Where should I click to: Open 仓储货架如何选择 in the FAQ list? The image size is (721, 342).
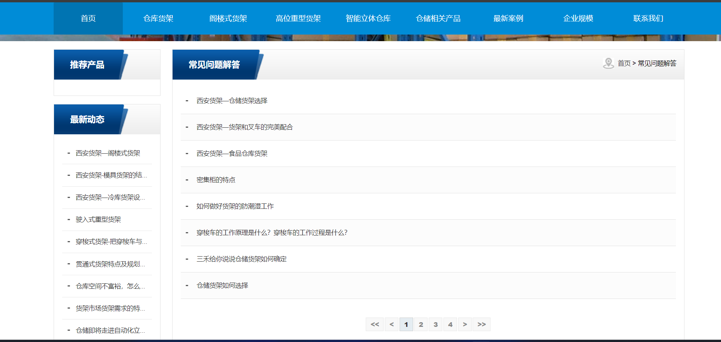[x=222, y=286]
